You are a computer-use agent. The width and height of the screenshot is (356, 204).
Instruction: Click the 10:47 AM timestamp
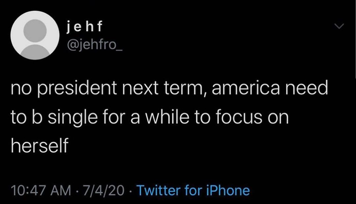[x=42, y=191]
